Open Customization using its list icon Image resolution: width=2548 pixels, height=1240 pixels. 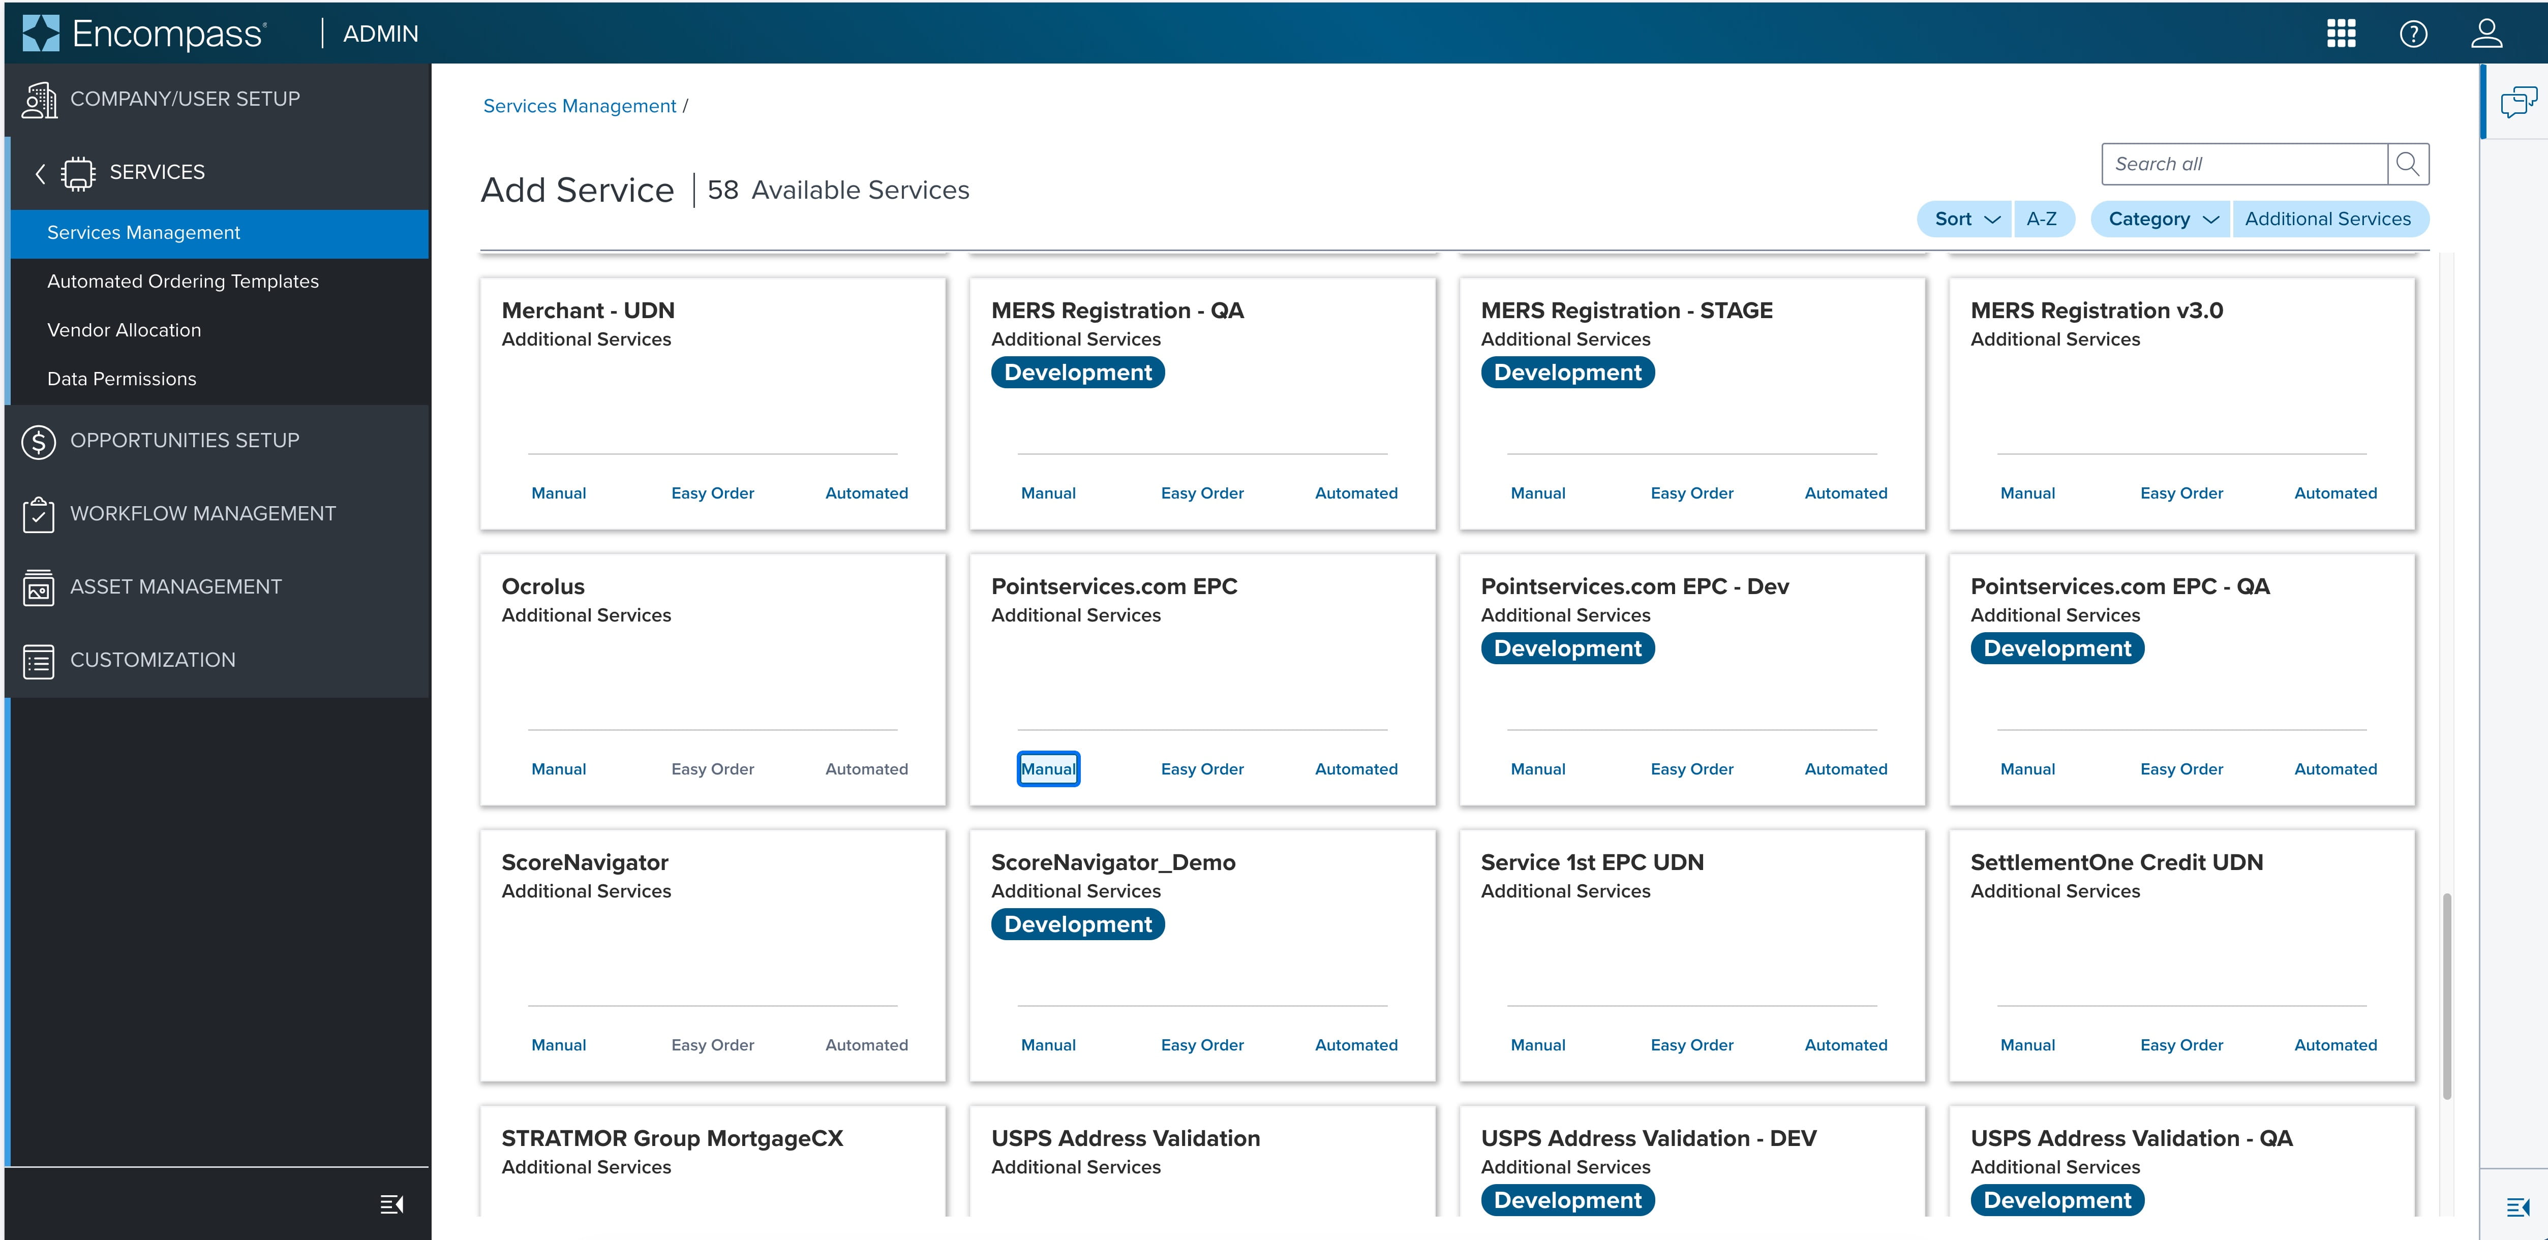click(x=39, y=661)
